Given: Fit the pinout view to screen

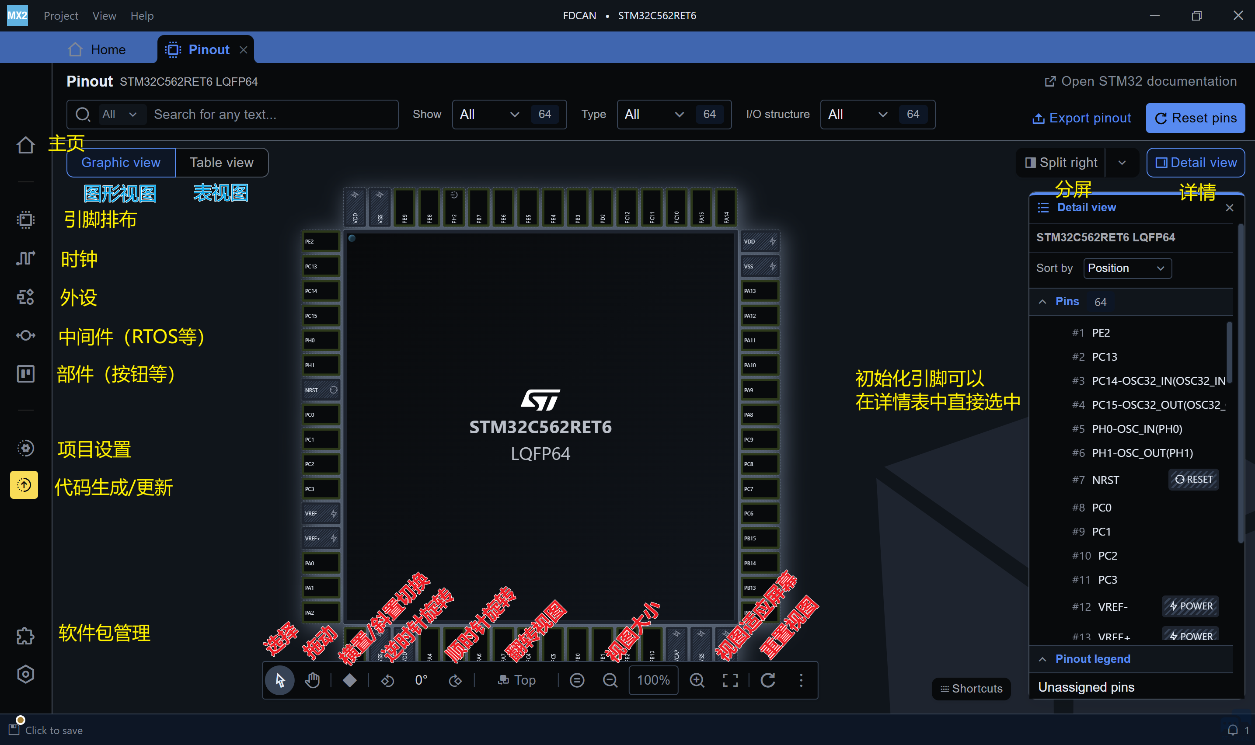Looking at the screenshot, I should 730,680.
